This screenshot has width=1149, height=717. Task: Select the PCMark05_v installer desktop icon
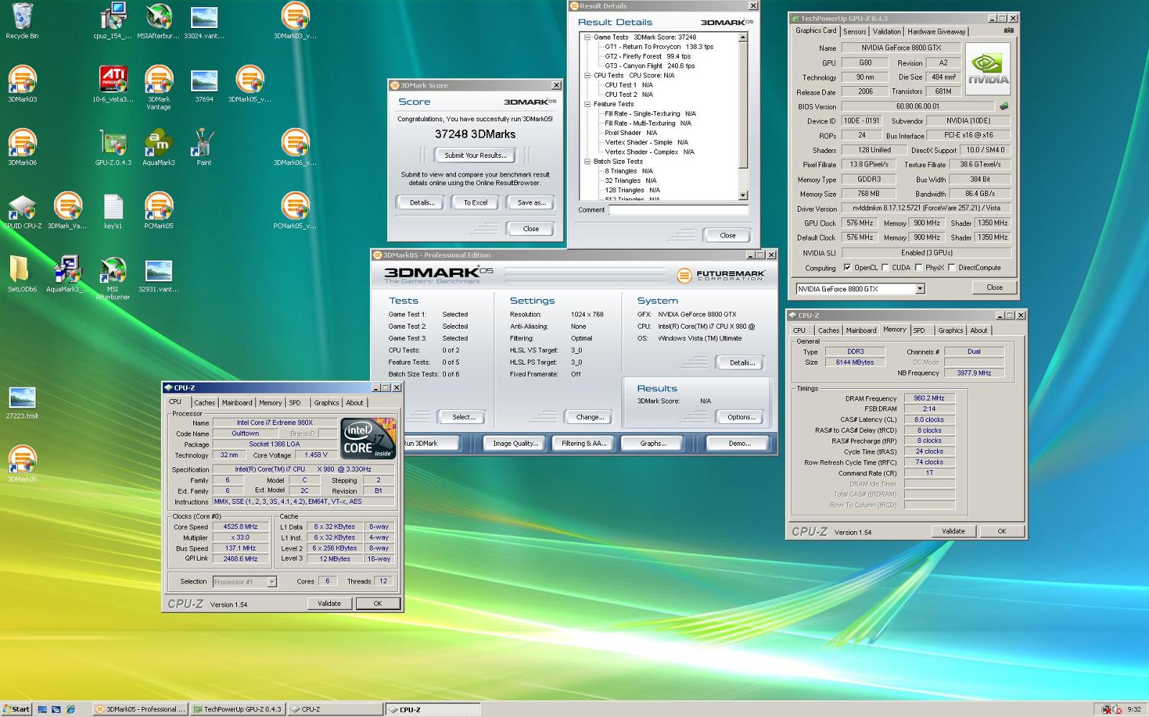pyautogui.click(x=294, y=210)
